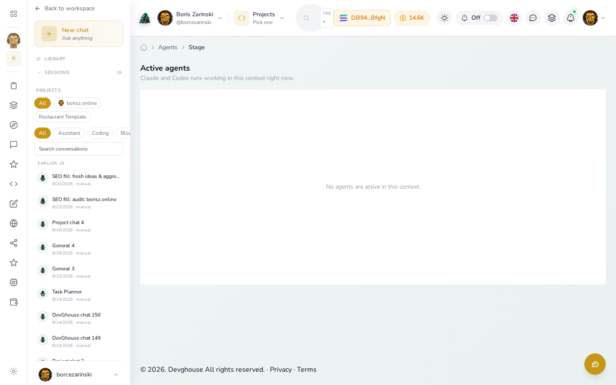The height and width of the screenshot is (385, 616).
Task: Select the borisz.online project filter
Action: 77,103
